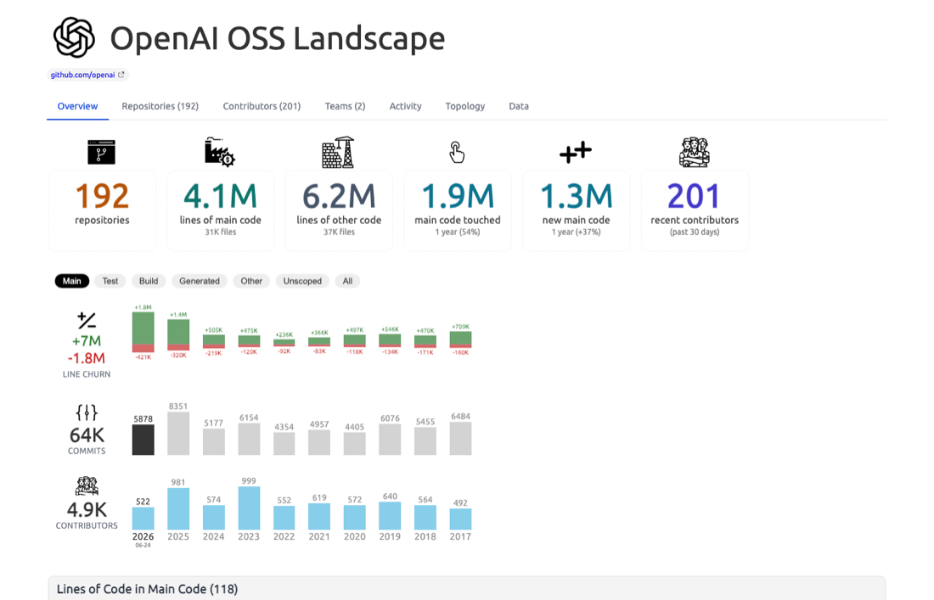Click the LINE CHURN label
The width and height of the screenshot is (934, 600).
click(x=87, y=374)
